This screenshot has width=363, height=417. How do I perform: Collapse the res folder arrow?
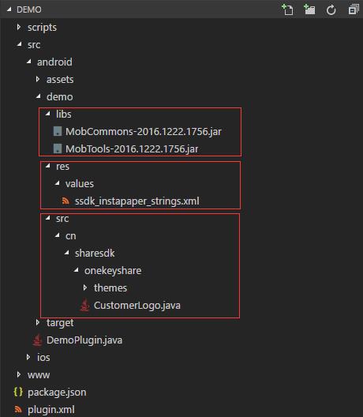coord(47,166)
